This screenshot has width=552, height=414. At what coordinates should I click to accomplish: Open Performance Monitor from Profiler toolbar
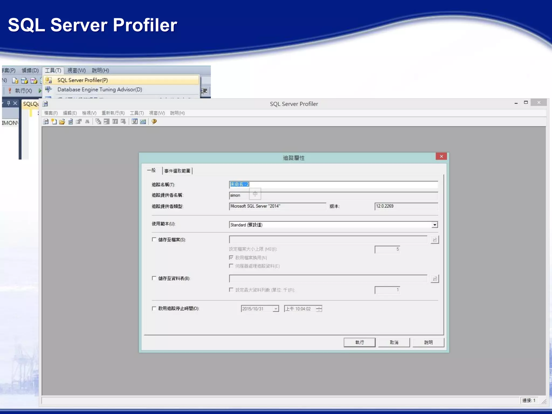click(143, 122)
